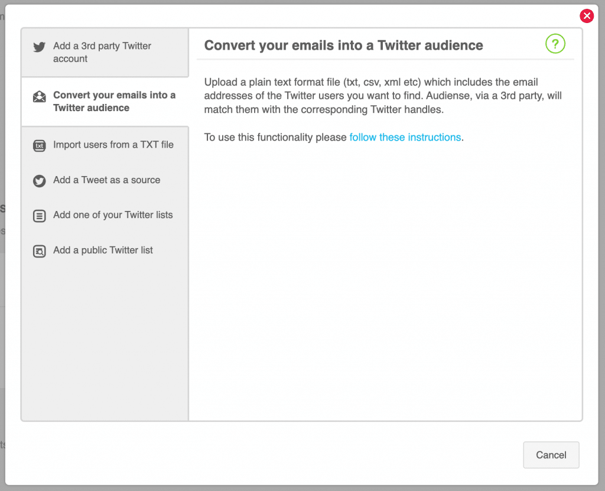The height and width of the screenshot is (491, 605).
Task: Select Add a 3rd party Twitter account
Action: click(x=105, y=53)
